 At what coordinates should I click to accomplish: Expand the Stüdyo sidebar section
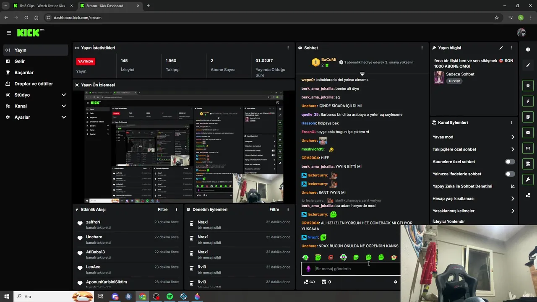click(63, 95)
